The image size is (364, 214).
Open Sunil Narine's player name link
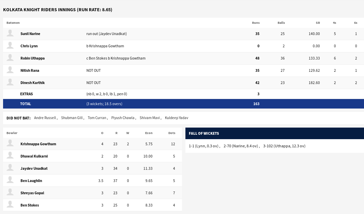click(x=30, y=34)
